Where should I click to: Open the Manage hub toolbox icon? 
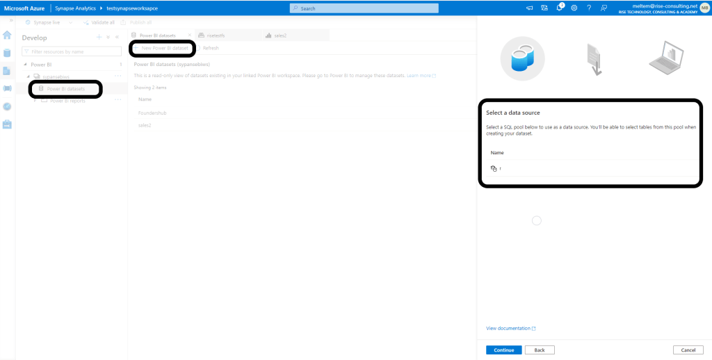[7, 124]
